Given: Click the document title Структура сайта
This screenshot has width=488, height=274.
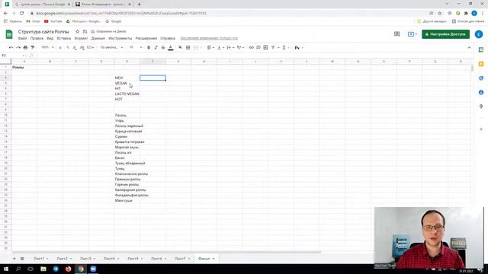Looking at the screenshot, I should click(43, 32).
